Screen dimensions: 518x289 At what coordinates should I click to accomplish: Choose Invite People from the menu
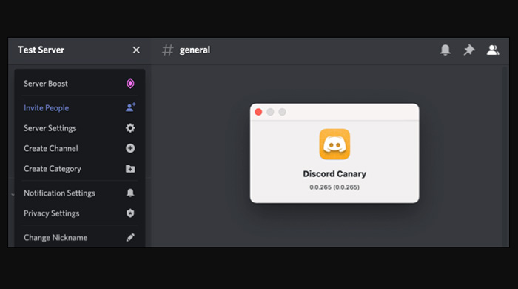click(x=80, y=107)
